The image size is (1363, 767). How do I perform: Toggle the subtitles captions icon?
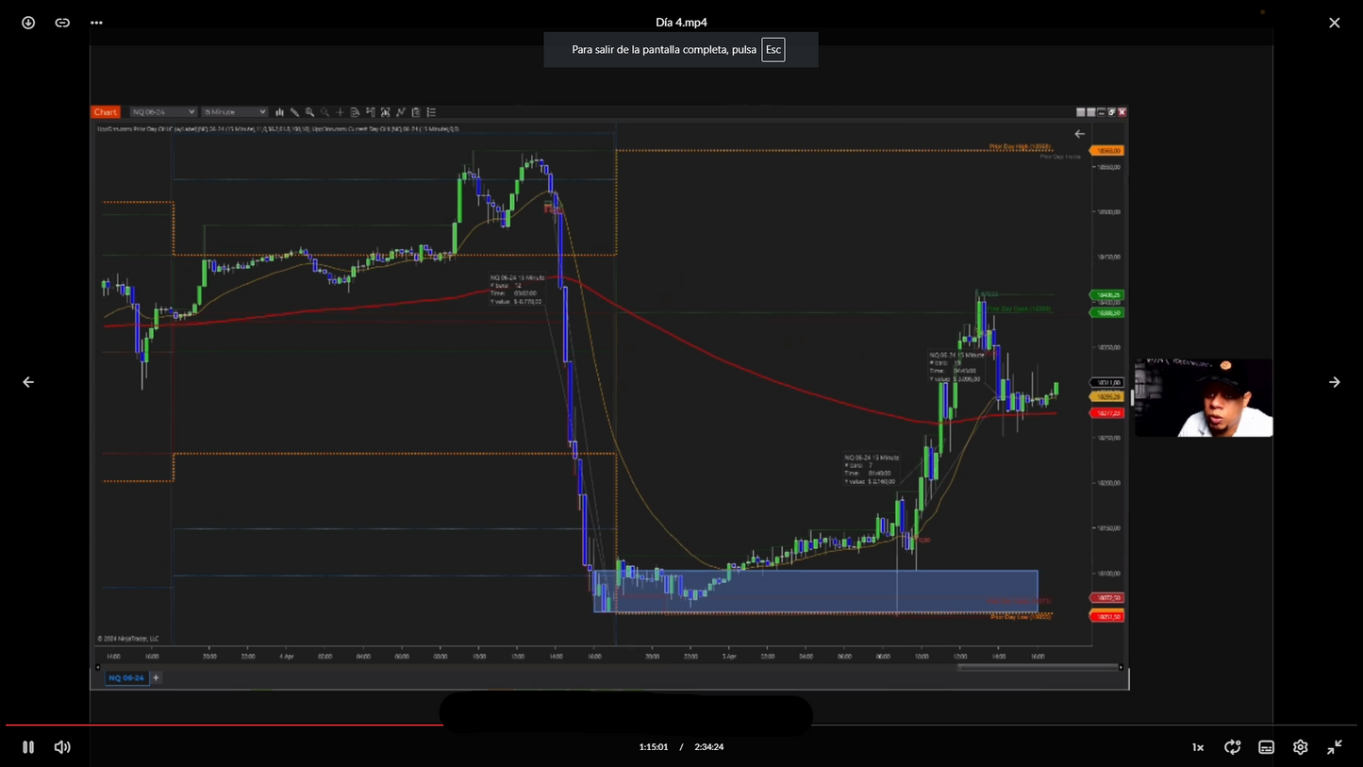click(x=1266, y=747)
